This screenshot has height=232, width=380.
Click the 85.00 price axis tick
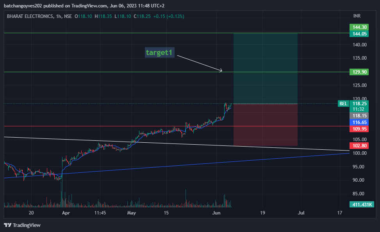point(358,193)
